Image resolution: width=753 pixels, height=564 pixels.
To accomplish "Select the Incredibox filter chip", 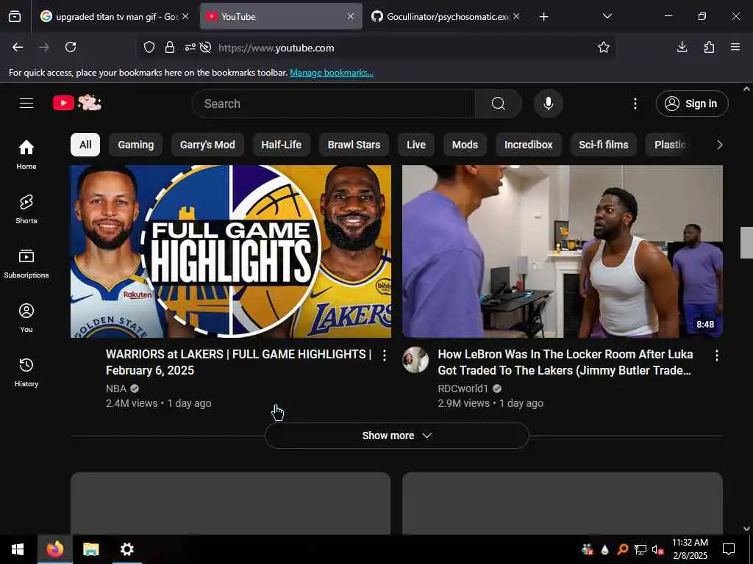I will point(528,145).
